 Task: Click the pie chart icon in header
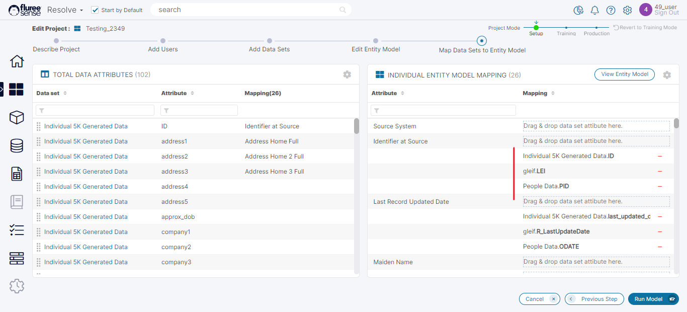(x=578, y=10)
